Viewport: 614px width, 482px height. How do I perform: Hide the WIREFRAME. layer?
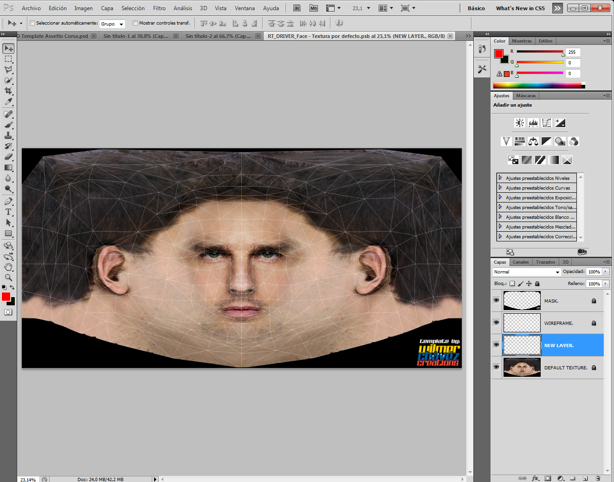tap(496, 323)
